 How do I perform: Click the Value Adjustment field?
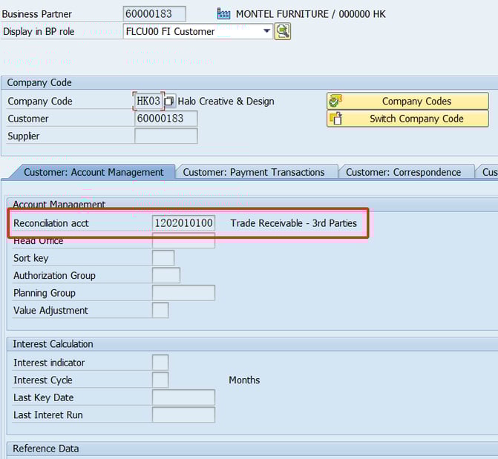160,311
